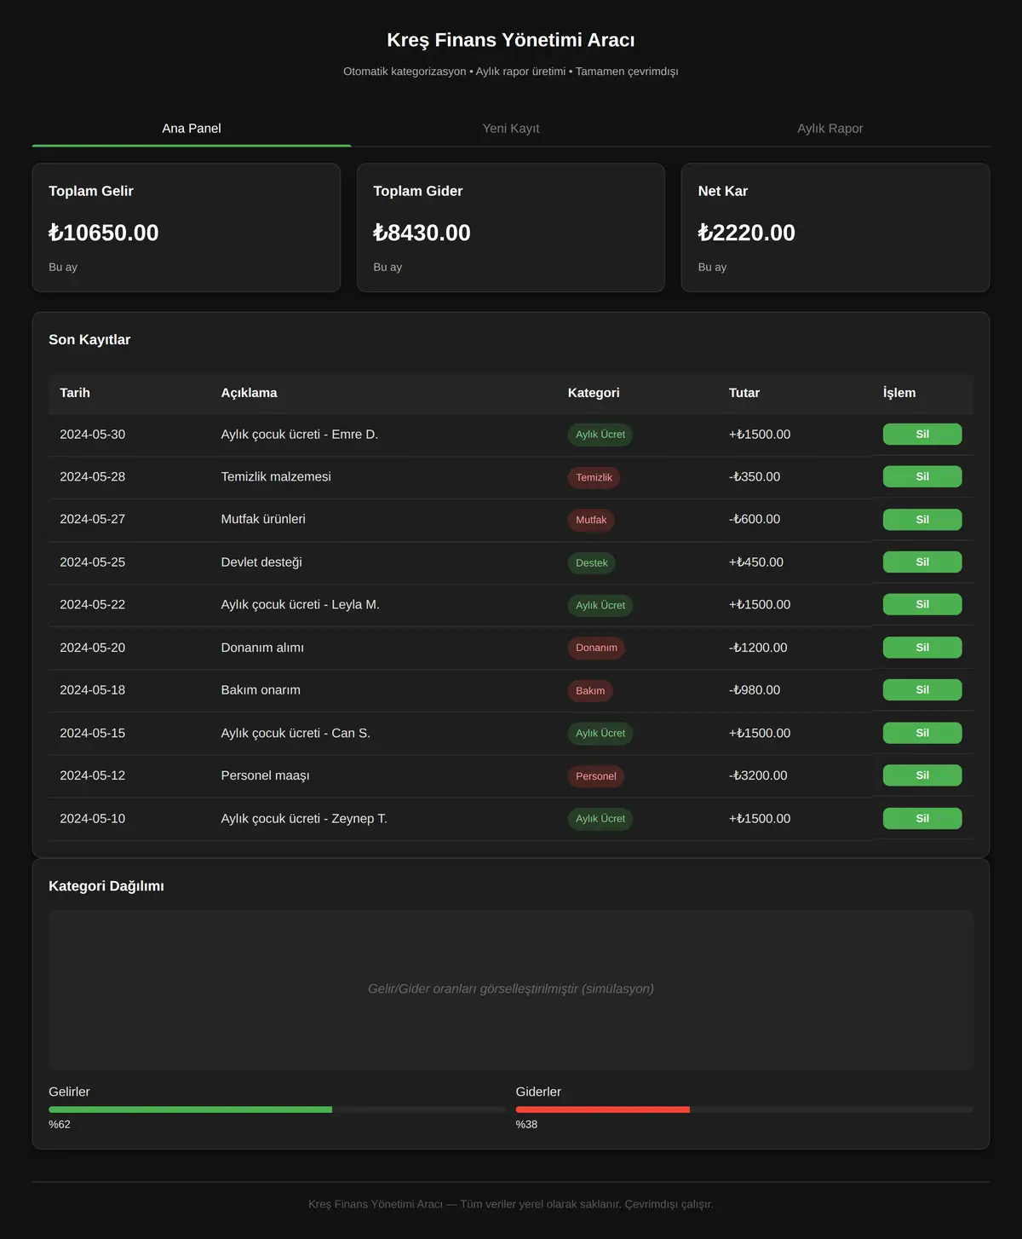Image resolution: width=1022 pixels, height=1239 pixels.
Task: Click the Devlet desteği description
Action: [261, 562]
